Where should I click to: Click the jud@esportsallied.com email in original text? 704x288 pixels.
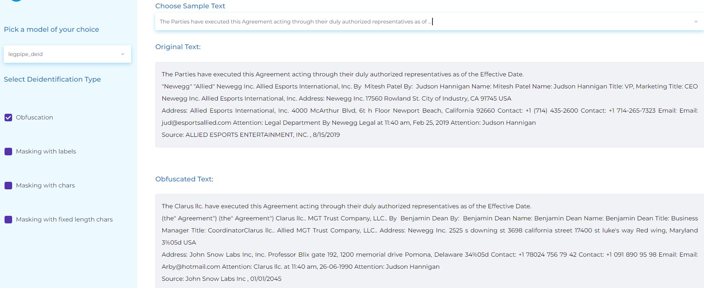tap(196, 123)
